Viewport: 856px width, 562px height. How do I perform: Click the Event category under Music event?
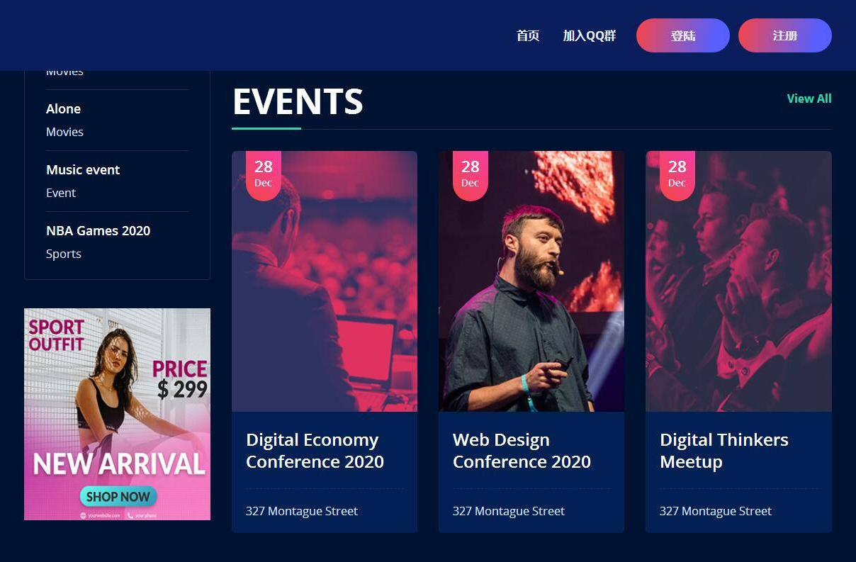[x=61, y=193]
